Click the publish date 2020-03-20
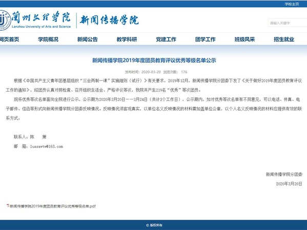307x230 pixels. pyautogui.click(x=151, y=72)
